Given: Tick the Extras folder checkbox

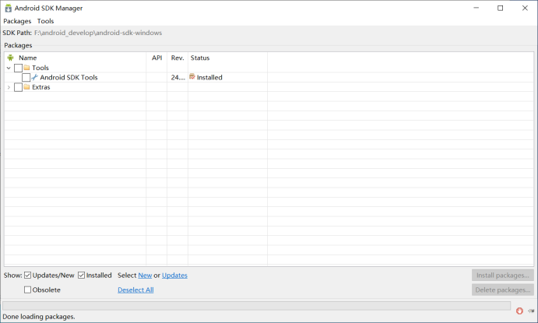Looking at the screenshot, I should coord(18,87).
